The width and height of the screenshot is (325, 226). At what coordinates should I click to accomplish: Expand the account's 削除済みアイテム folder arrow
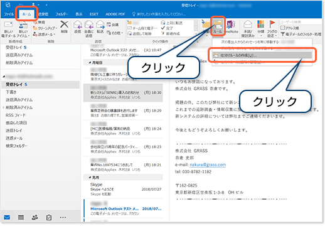(3, 107)
